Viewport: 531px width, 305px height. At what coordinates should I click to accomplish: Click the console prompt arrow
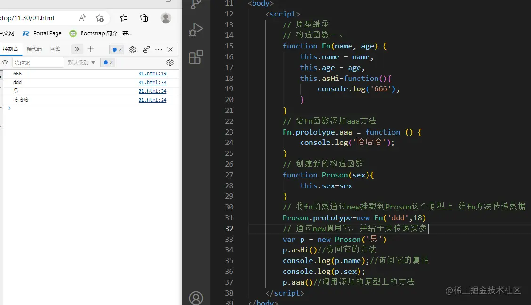[x=9, y=108]
